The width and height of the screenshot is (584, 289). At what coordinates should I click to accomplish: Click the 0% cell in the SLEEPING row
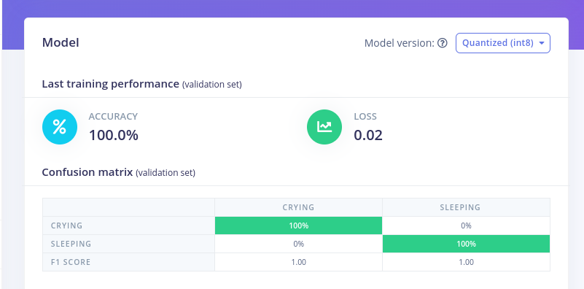point(298,244)
